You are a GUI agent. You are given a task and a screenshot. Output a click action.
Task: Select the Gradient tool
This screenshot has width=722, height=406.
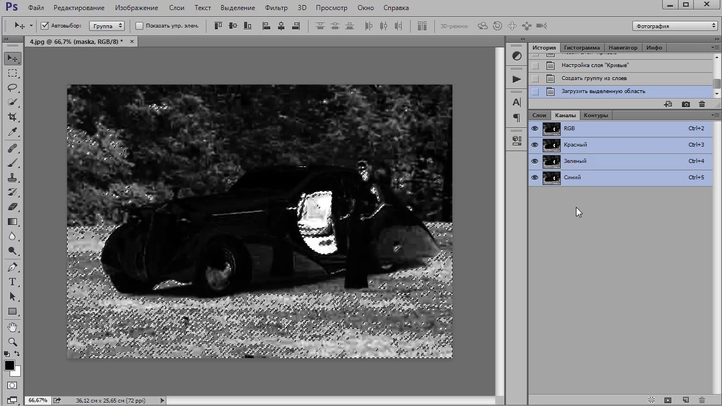click(x=12, y=222)
